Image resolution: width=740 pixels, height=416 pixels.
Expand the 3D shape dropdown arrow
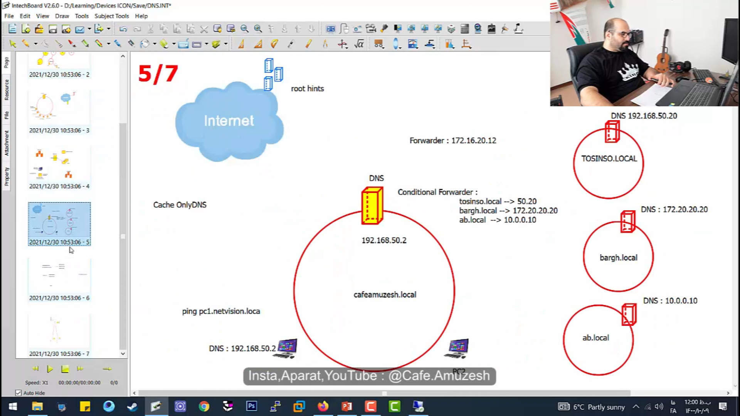point(225,44)
